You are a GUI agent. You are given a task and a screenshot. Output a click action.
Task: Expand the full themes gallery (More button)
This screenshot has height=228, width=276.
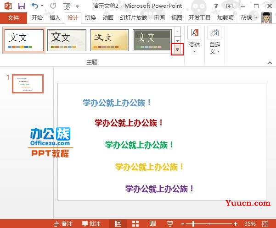pyautogui.click(x=177, y=49)
